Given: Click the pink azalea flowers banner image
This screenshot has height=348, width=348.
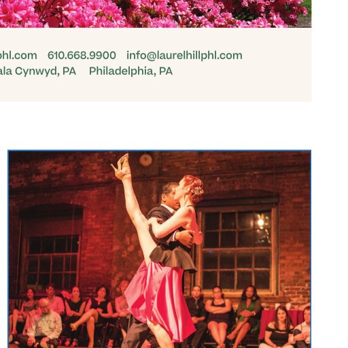Looking at the screenshot, I should pos(156,14).
